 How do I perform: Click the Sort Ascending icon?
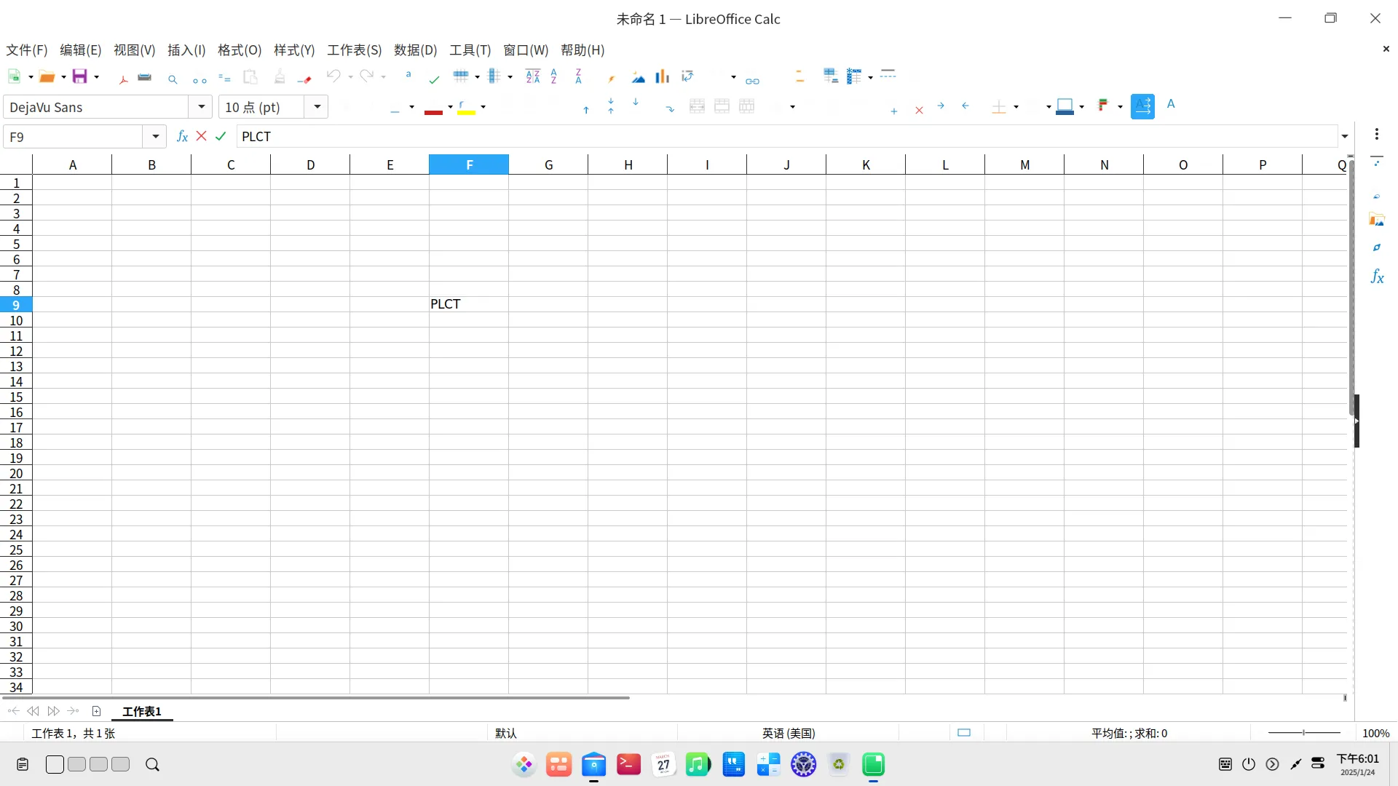(x=554, y=76)
